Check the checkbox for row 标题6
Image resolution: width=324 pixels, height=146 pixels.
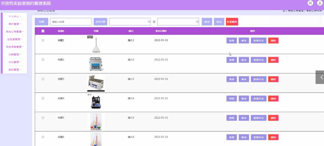click(x=43, y=137)
